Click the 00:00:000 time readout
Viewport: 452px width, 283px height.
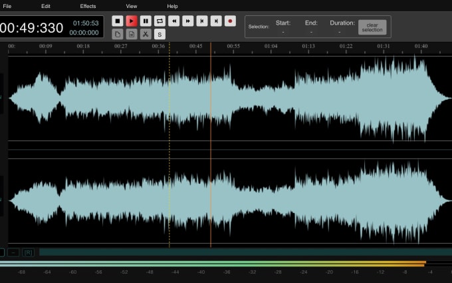click(84, 33)
